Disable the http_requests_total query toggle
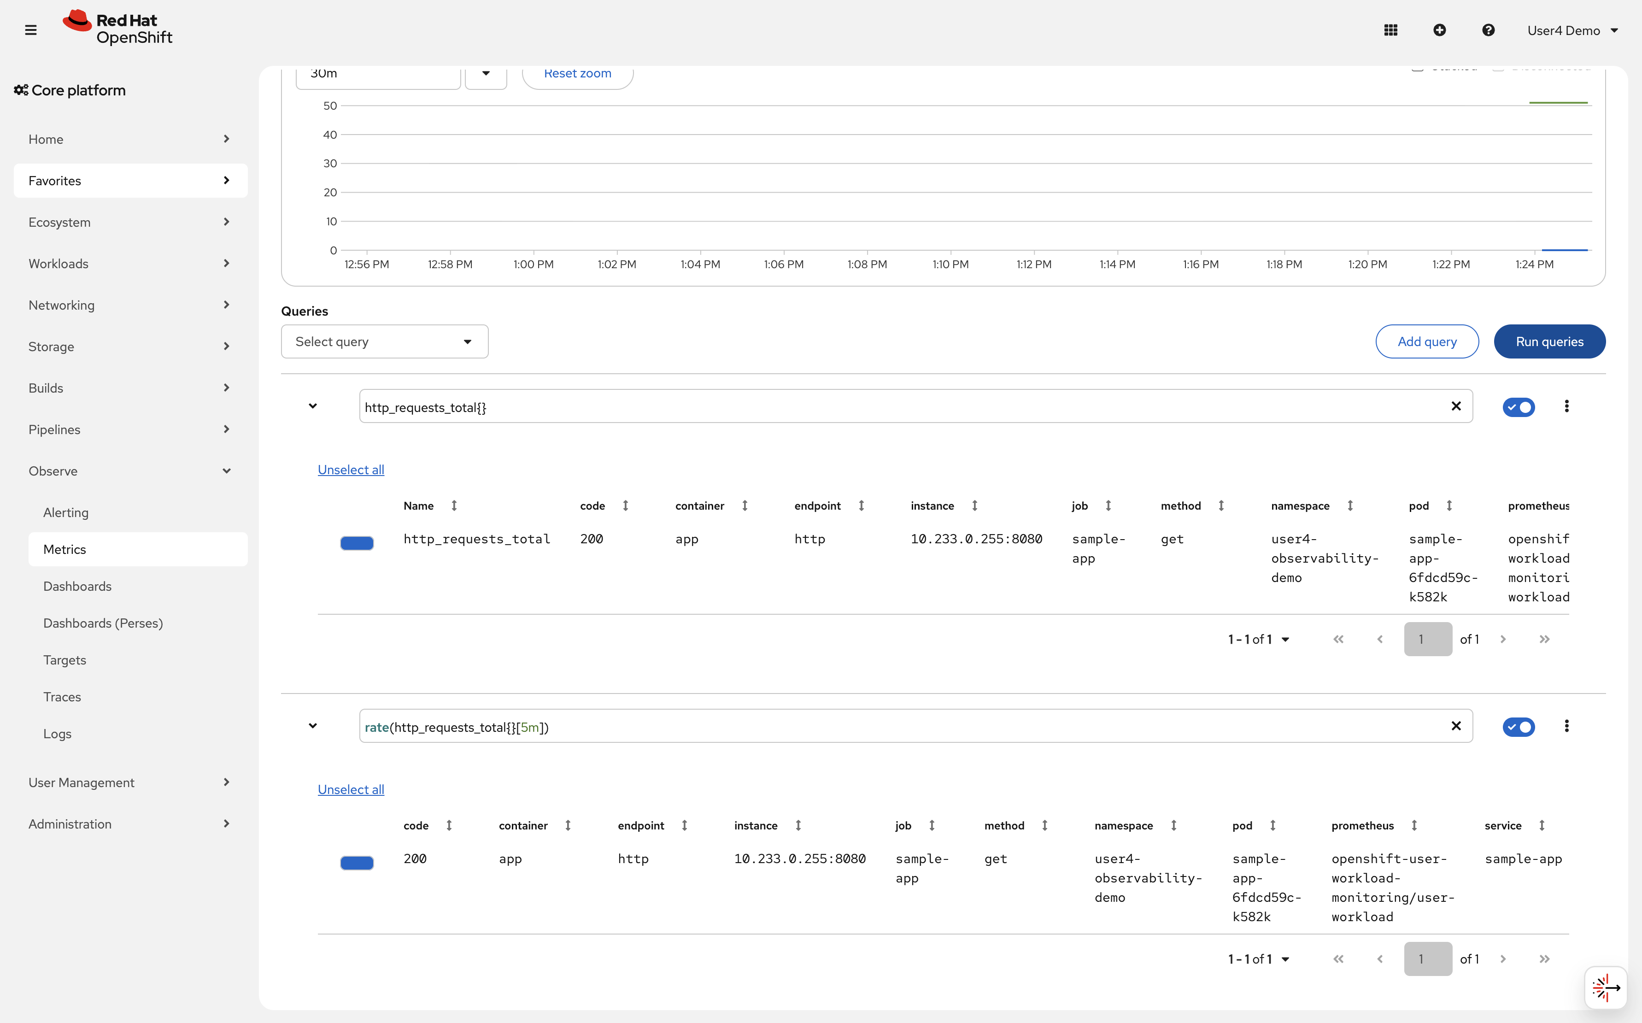Viewport: 1642px width, 1023px height. [x=1519, y=406]
